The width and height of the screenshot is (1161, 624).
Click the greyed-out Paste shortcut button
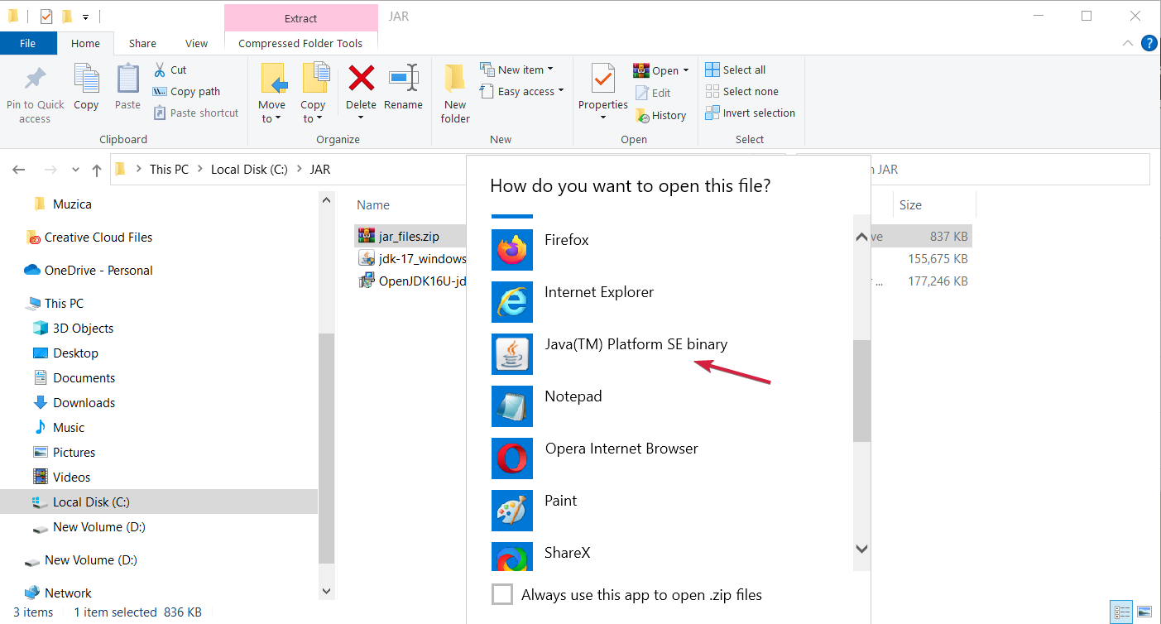click(x=196, y=113)
